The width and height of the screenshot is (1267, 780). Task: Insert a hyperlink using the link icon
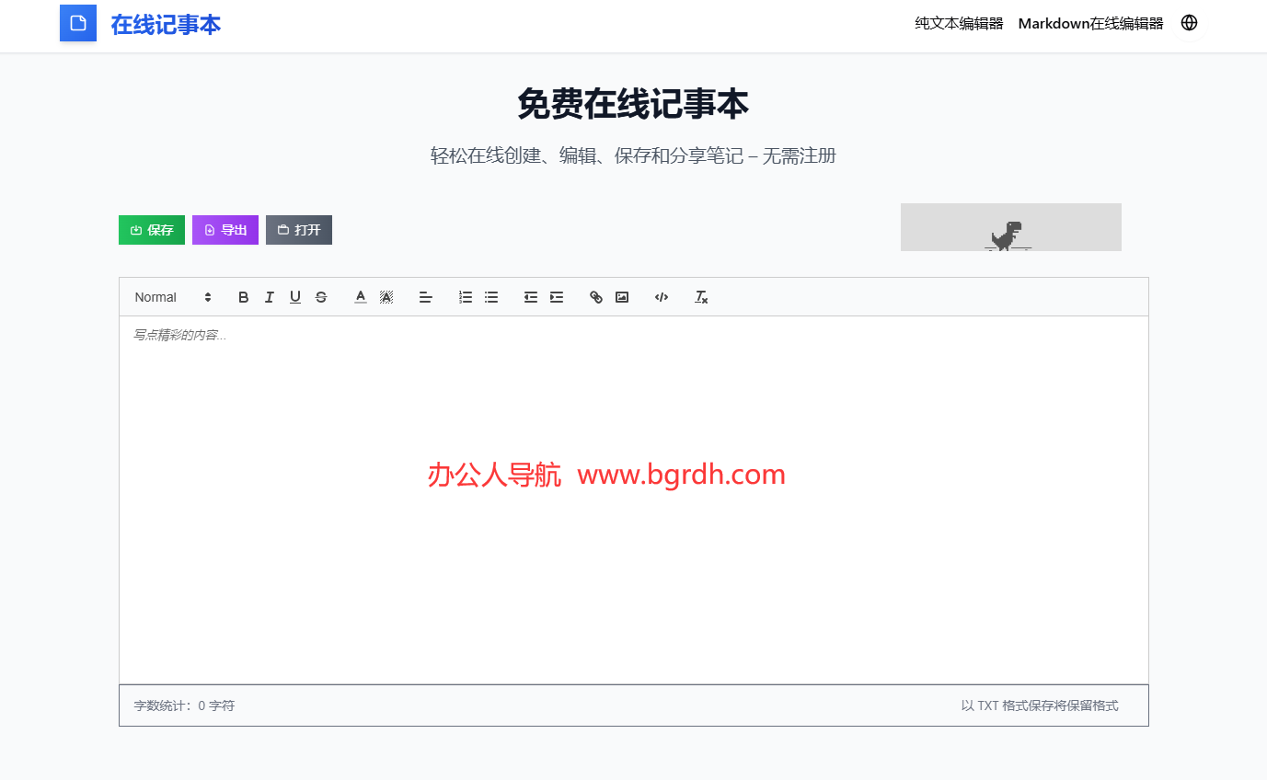tap(595, 296)
